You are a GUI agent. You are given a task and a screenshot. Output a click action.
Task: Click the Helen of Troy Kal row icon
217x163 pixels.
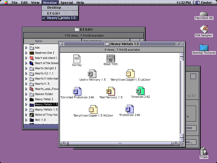pos(32,115)
